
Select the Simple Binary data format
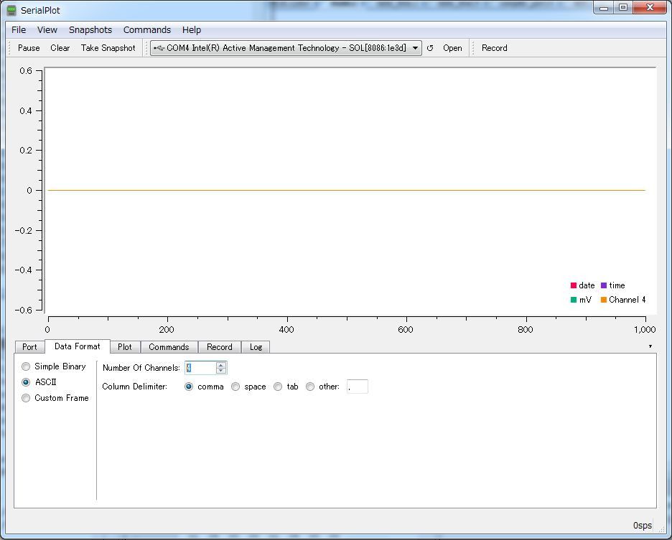pyautogui.click(x=26, y=366)
